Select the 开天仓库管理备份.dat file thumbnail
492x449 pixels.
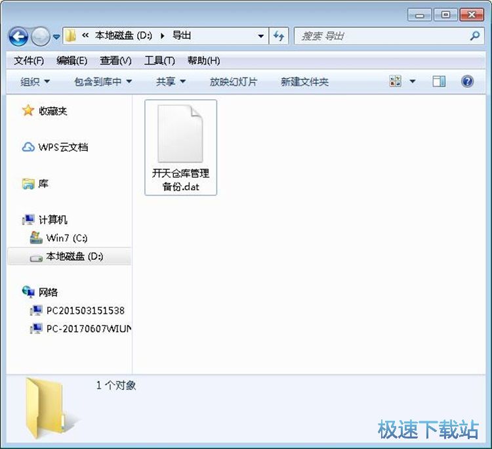tap(180, 133)
